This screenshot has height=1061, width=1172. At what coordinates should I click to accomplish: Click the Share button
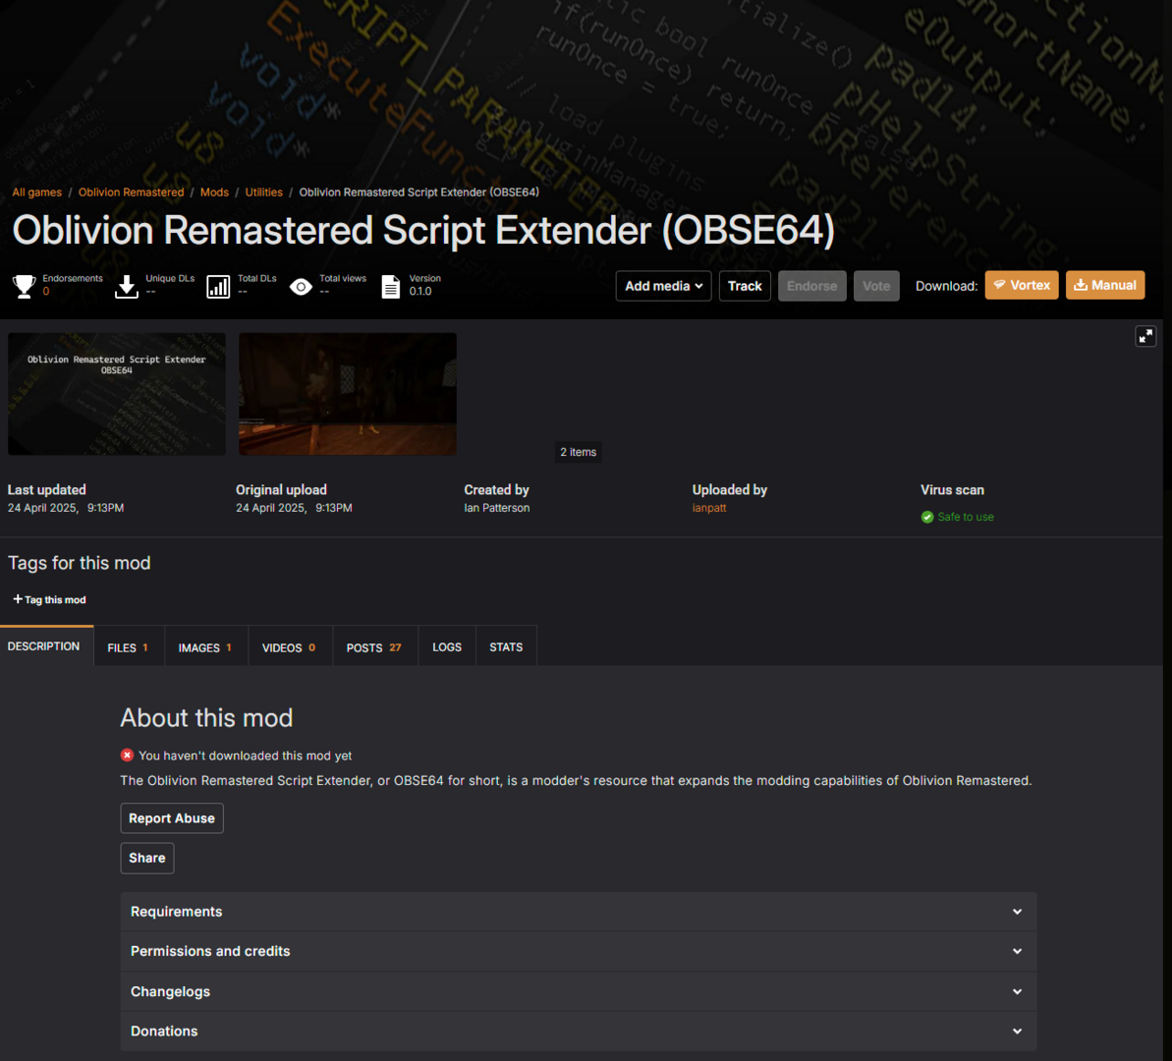pos(147,858)
